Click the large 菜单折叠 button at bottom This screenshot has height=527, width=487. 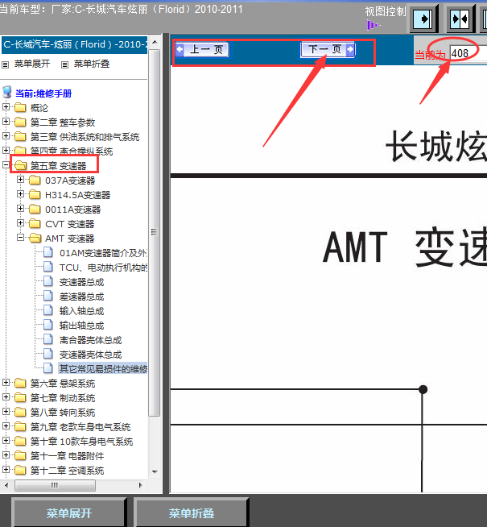(x=192, y=512)
